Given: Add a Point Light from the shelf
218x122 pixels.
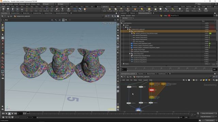Looking at the screenshot, I should click(x=110, y=9).
